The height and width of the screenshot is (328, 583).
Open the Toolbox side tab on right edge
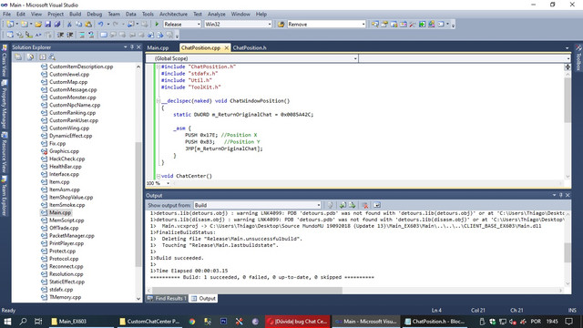point(579,58)
